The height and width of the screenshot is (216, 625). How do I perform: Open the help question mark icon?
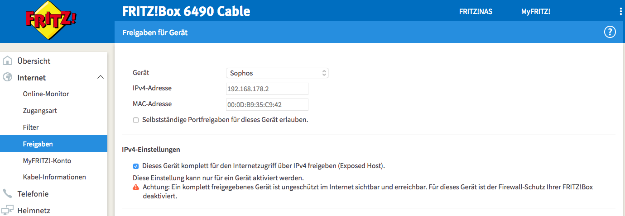pyautogui.click(x=610, y=32)
